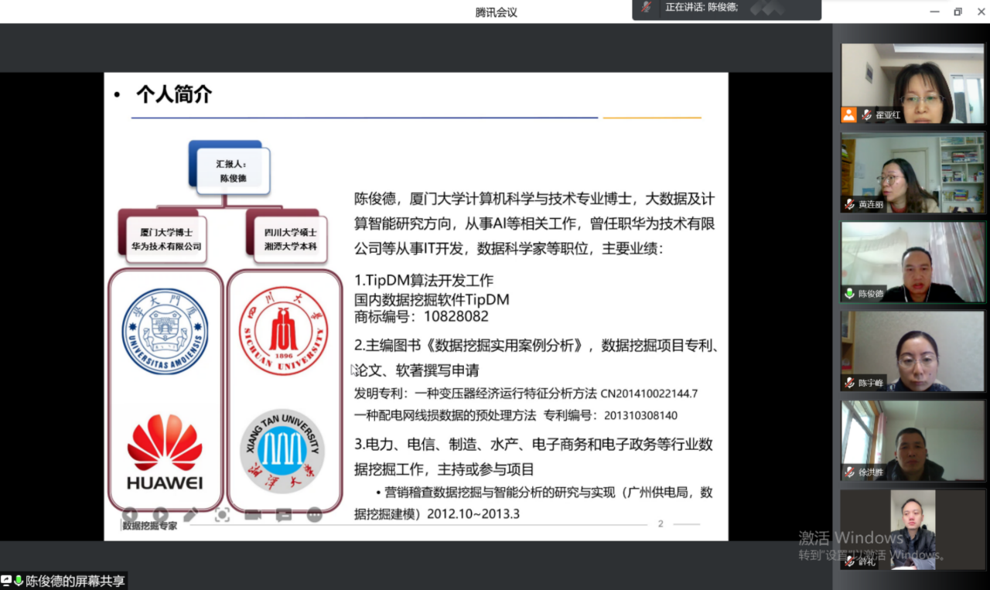Restore down the 腾讯会议 window
Viewport: 990px width, 590px height.
tap(958, 12)
